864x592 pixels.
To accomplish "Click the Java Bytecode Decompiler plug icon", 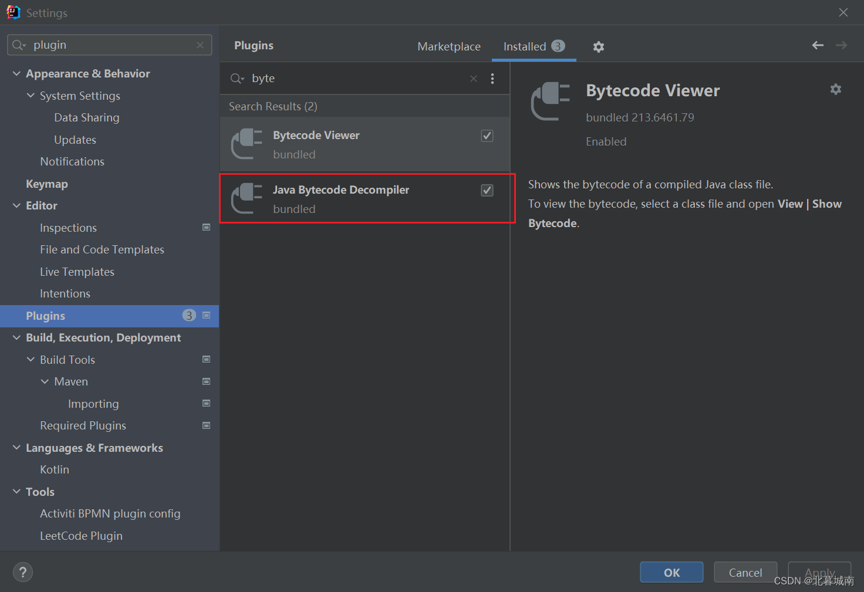I will pos(247,198).
